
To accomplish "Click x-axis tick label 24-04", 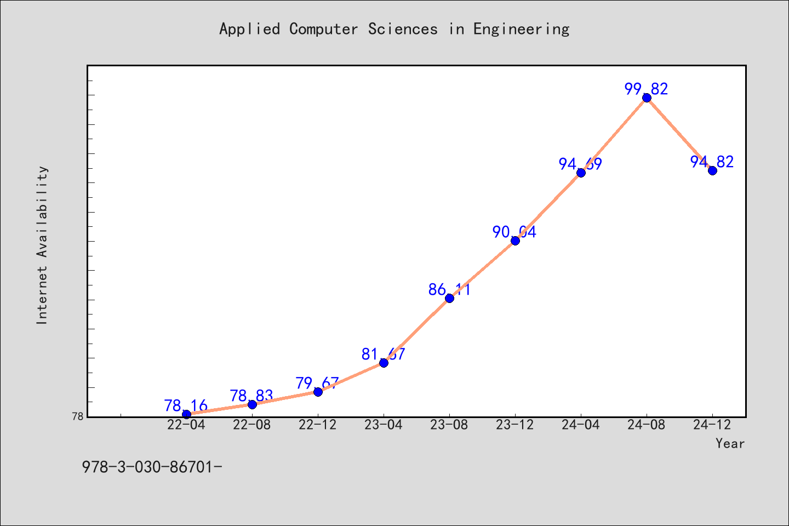I will coord(581,425).
